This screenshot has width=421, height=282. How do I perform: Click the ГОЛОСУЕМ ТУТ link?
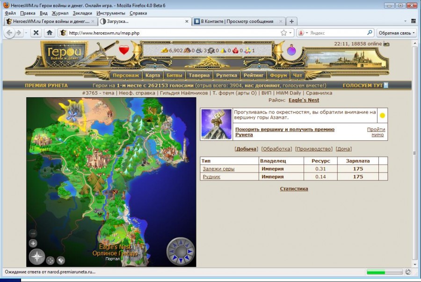pyautogui.click(x=363, y=85)
